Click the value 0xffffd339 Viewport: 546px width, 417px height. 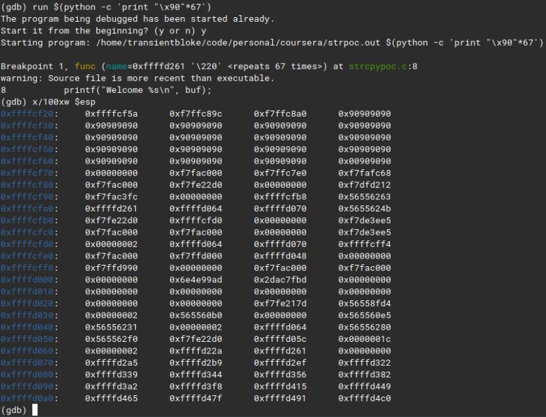(x=111, y=375)
